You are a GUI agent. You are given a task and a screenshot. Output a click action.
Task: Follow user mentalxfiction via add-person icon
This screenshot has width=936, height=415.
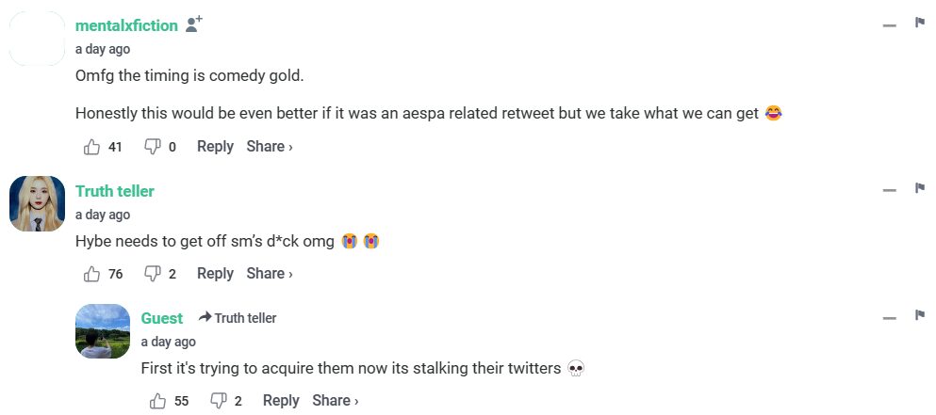[194, 25]
